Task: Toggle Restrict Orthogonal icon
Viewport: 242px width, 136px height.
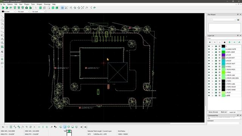Action: pyautogui.click(x=47, y=127)
